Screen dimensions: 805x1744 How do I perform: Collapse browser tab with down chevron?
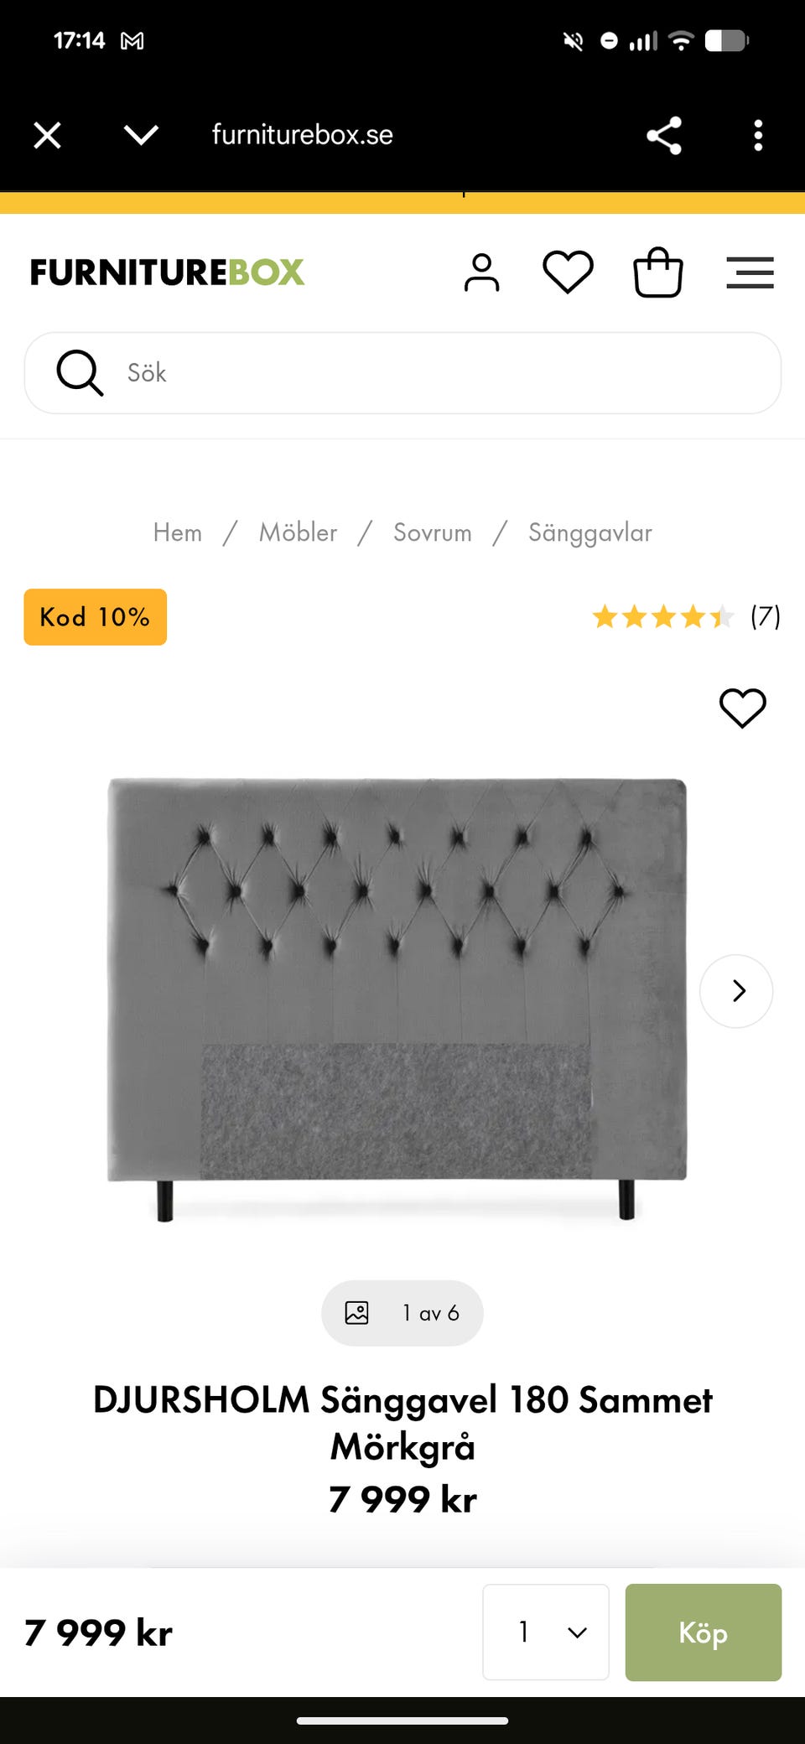coord(141,135)
